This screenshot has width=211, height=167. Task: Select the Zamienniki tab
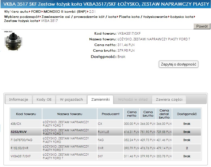(101, 100)
